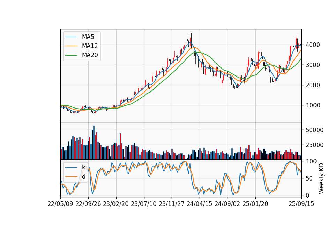The image size is (335, 240).
Task: Click the blue MA5 legend line sample
Action: [71, 37]
